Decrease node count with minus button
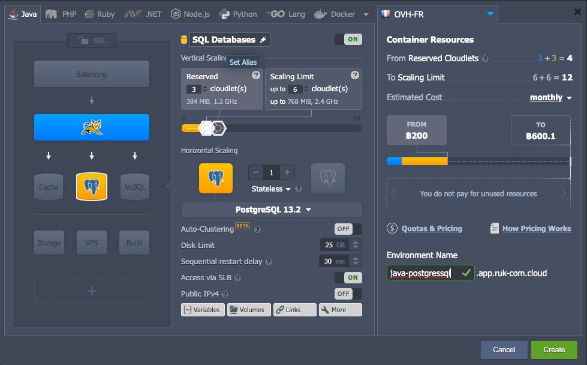Screen dimensions: 587x365 click(256, 172)
